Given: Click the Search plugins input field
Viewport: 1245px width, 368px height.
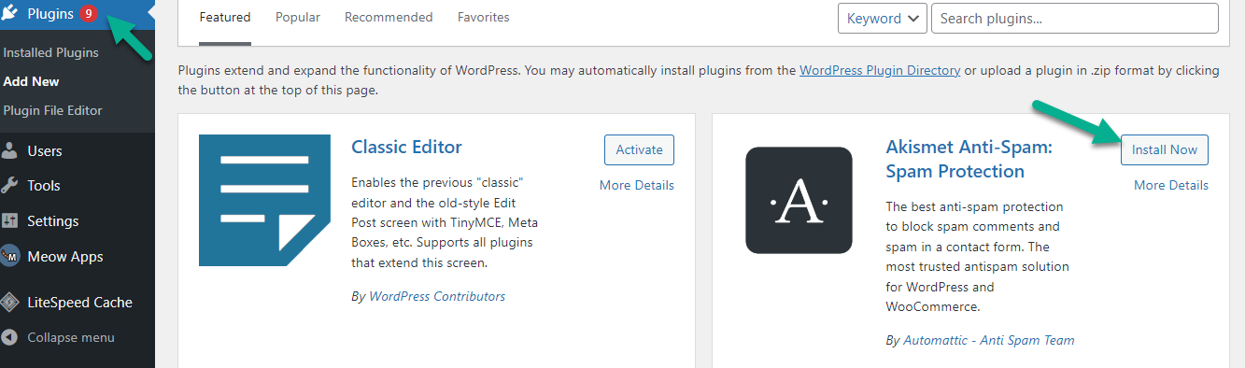Looking at the screenshot, I should click(x=1075, y=19).
